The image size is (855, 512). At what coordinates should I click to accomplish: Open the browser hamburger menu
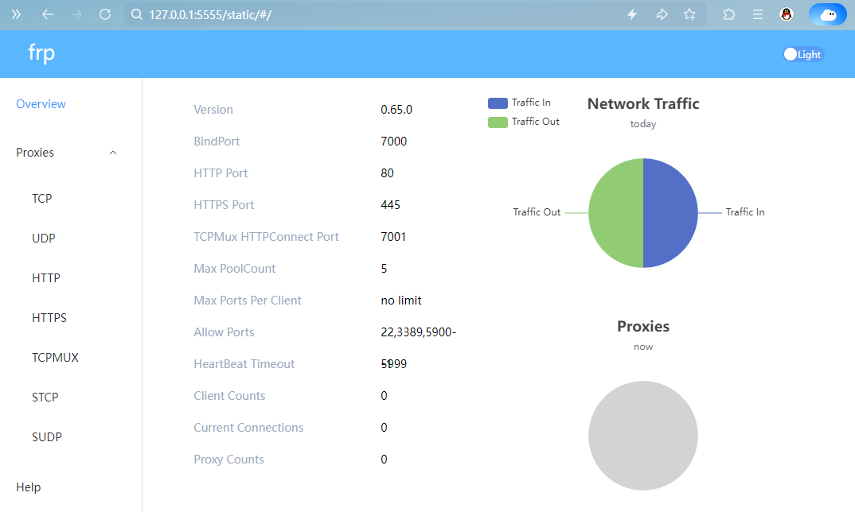tap(758, 14)
